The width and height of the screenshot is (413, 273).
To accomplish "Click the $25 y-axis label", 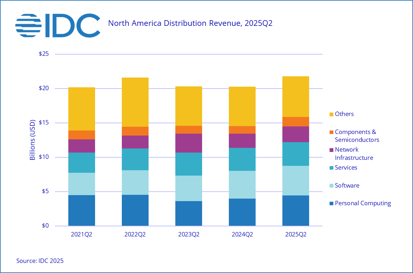I will pyautogui.click(x=43, y=54).
